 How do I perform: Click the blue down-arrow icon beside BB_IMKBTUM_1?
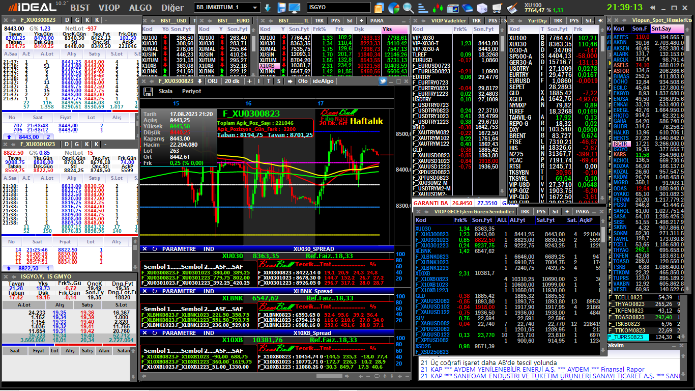tap(268, 8)
